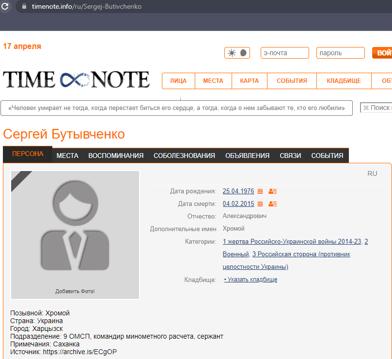Click the orange ВОЙТИ login button
The width and height of the screenshot is (392, 359).
click(382, 53)
